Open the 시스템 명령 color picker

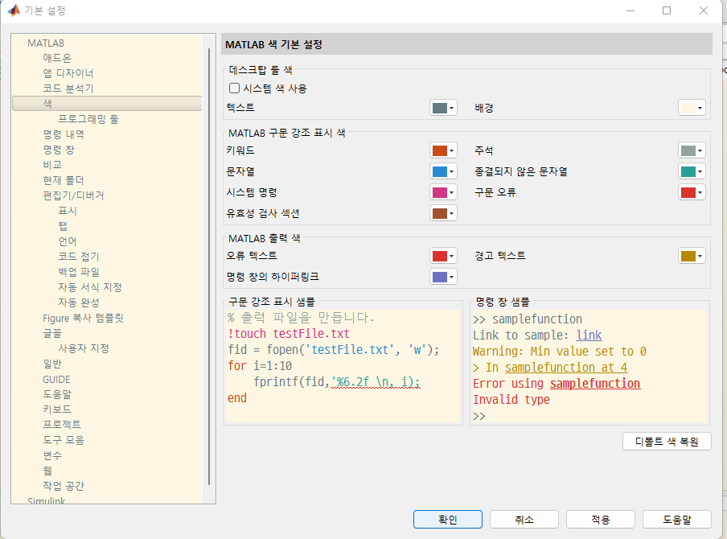click(443, 192)
